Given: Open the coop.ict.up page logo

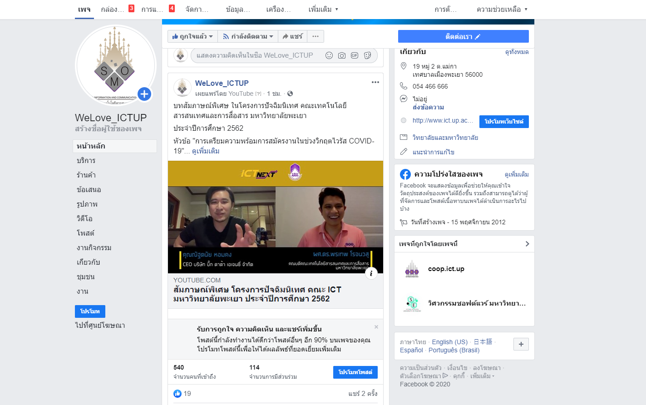Looking at the screenshot, I should tap(412, 269).
